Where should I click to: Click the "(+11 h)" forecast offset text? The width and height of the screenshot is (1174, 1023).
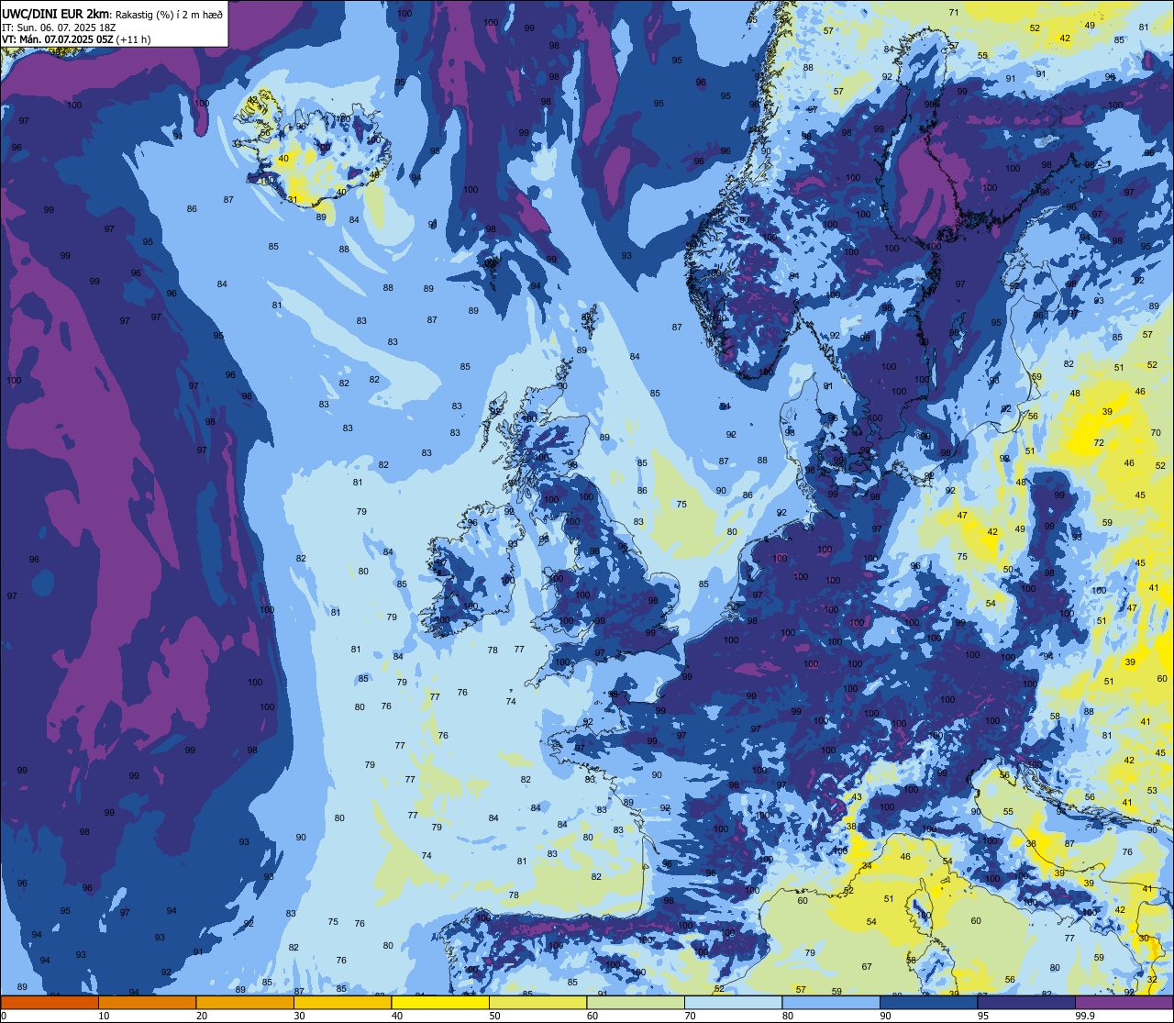click(134, 39)
